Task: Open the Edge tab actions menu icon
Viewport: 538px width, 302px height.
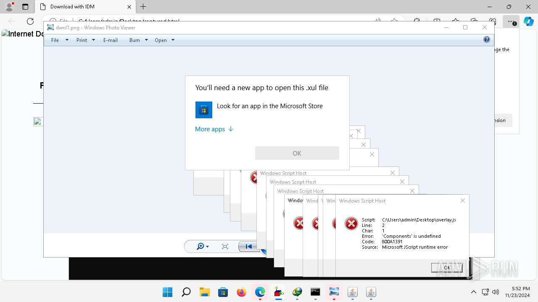Action: coord(25,7)
